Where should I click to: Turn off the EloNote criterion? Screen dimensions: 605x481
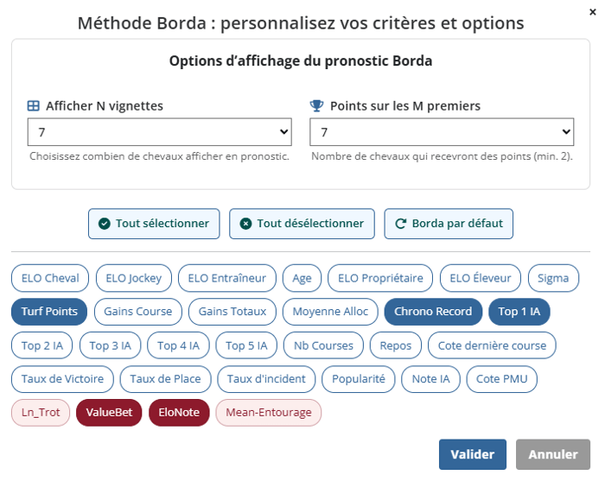point(179,413)
